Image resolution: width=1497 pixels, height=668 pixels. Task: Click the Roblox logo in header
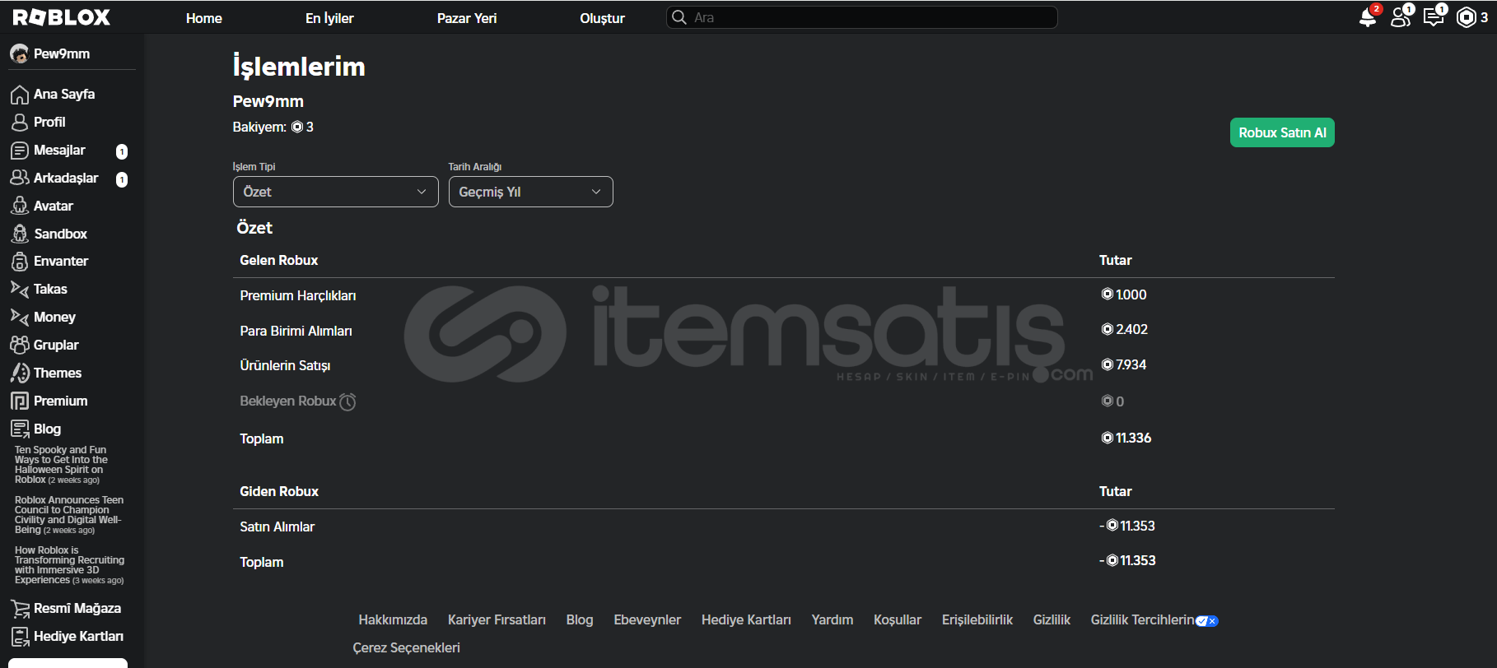tap(62, 17)
